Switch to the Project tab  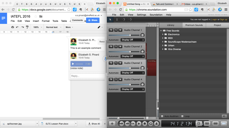tap(217, 25)
